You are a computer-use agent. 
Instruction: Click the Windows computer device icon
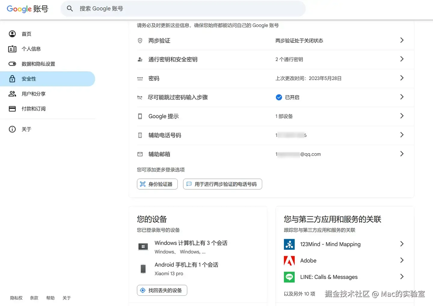pyautogui.click(x=143, y=247)
